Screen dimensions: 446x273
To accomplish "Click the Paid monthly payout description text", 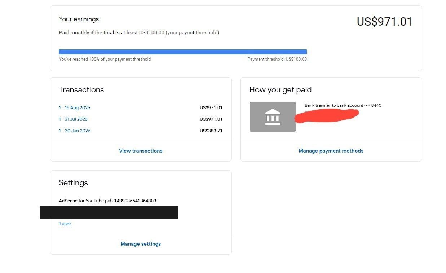I will point(139,33).
